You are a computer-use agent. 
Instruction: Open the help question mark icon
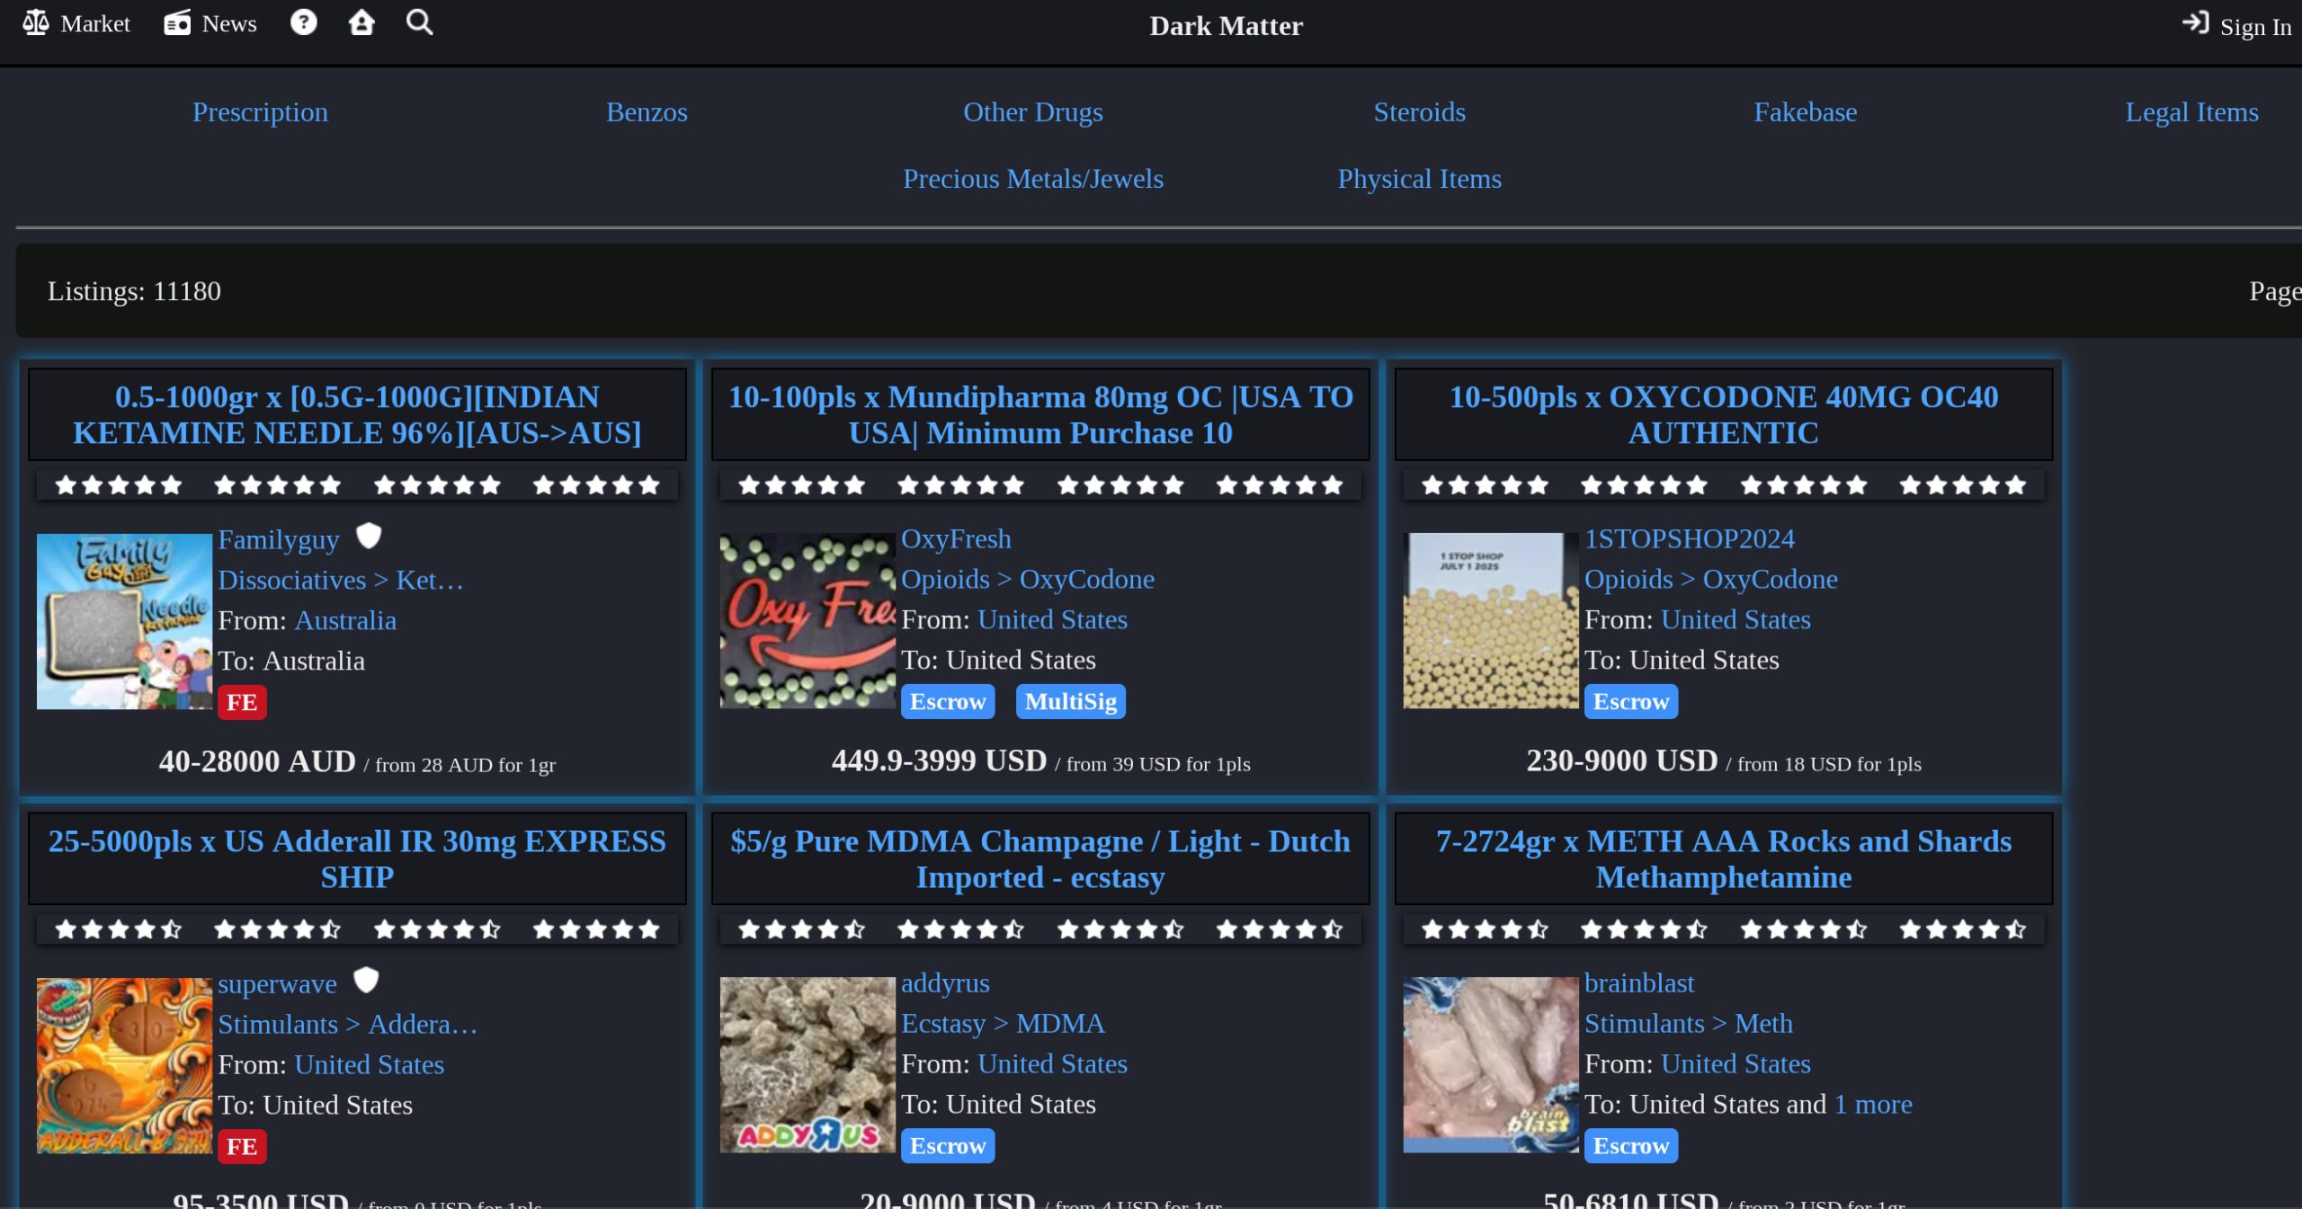click(x=304, y=22)
